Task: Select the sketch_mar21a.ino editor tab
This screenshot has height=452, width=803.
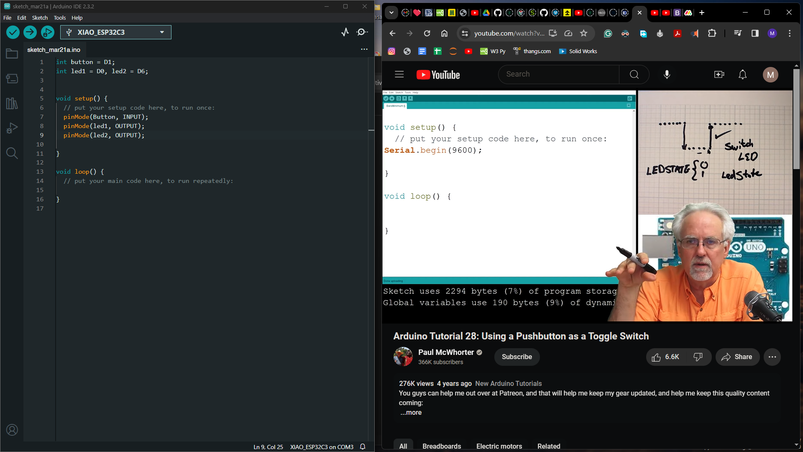Action: tap(54, 49)
